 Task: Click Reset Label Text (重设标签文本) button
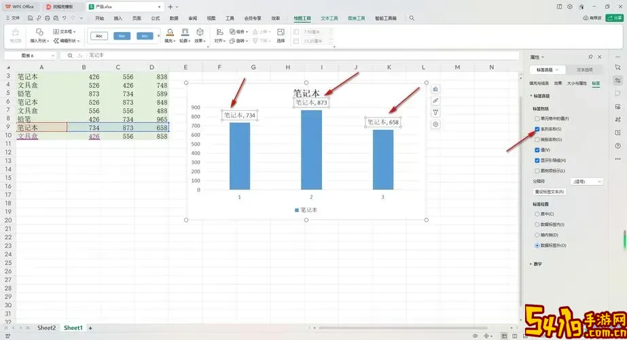[549, 192]
